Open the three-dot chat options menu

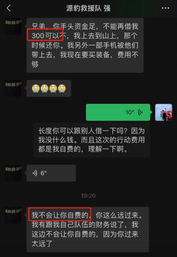click(x=165, y=8)
